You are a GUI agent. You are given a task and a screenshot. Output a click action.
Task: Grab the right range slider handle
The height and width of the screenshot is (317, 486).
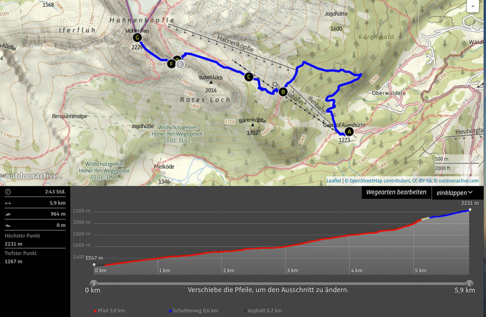click(x=469, y=283)
